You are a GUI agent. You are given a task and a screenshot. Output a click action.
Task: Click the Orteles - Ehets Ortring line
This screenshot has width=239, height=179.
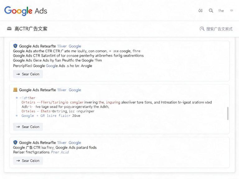58,111
